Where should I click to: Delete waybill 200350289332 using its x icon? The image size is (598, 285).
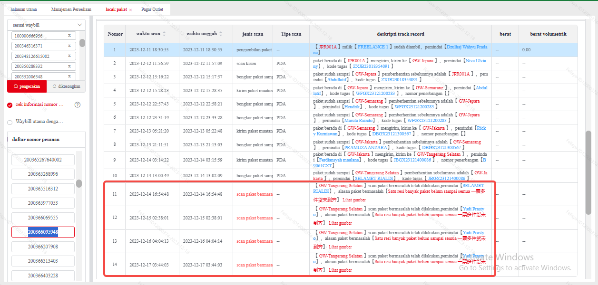point(69,66)
